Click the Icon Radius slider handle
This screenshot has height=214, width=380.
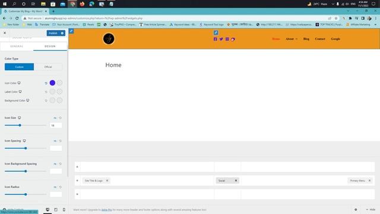point(26,194)
